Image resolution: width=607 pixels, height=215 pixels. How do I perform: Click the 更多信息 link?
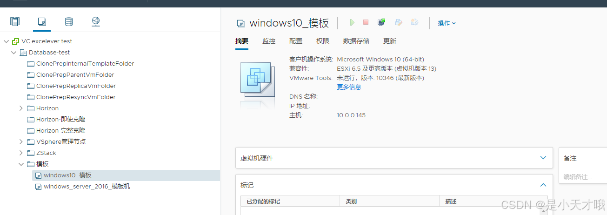coord(349,87)
